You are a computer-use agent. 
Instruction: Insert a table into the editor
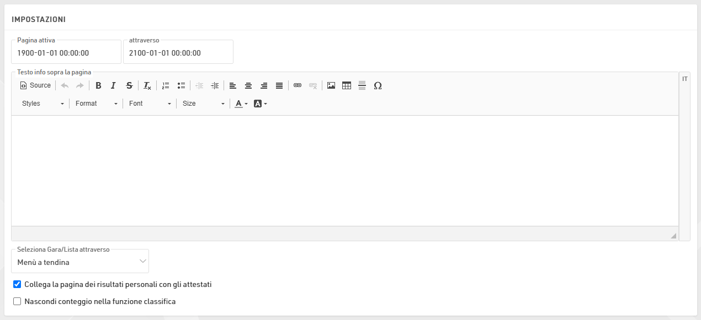tap(347, 85)
